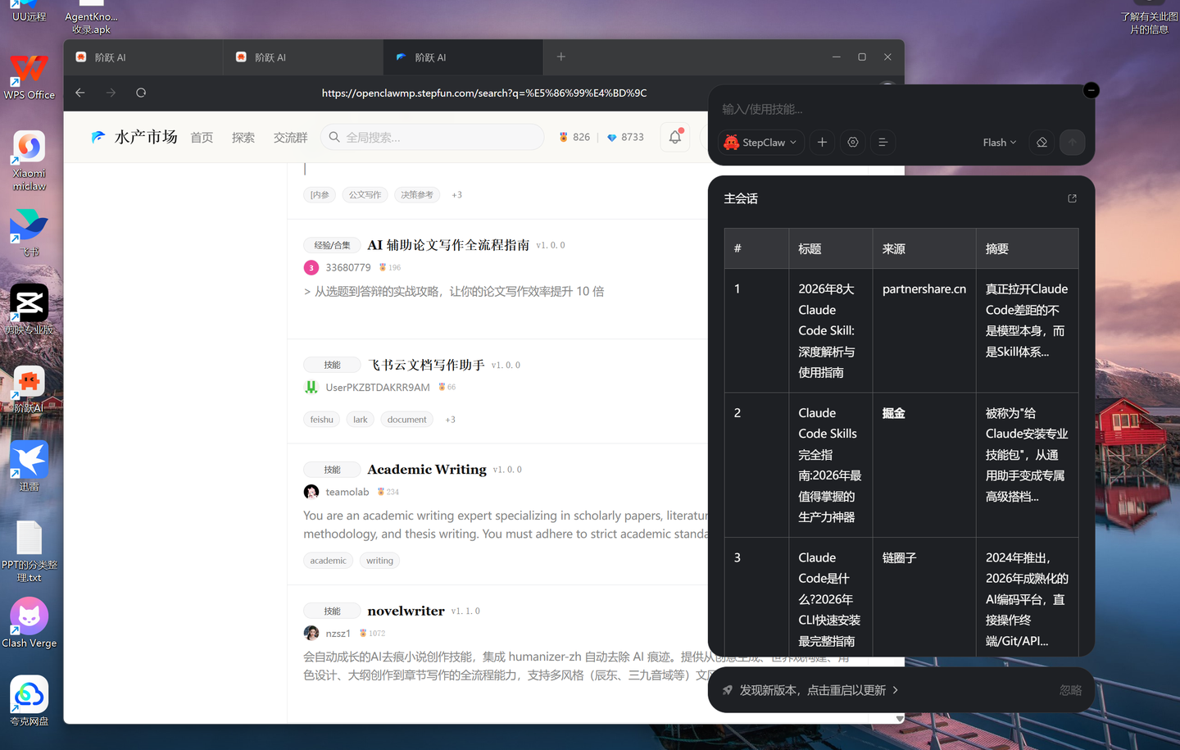The image size is (1180, 750).
Task: Open the 阶跃AI desktop shortcut
Action: pos(29,389)
